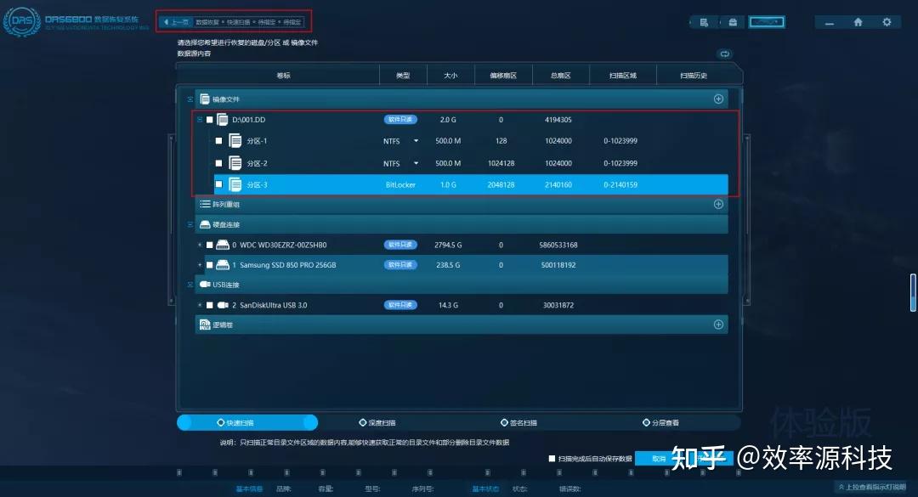
Task: Expand 上拉查看指示灯说明 panel at bottom right
Action: point(872,487)
